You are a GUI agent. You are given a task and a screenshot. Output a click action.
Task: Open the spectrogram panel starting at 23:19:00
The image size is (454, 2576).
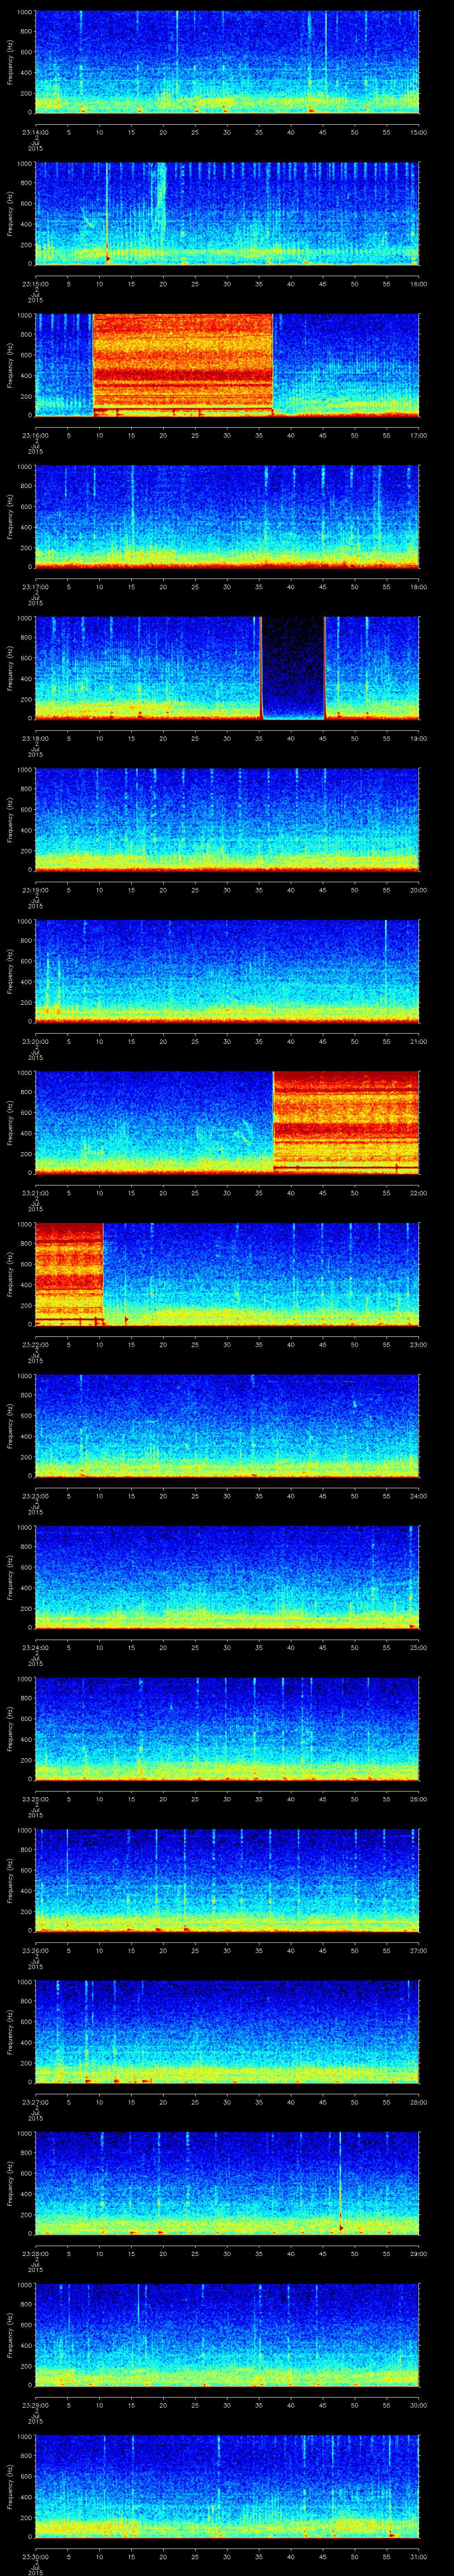(x=227, y=820)
